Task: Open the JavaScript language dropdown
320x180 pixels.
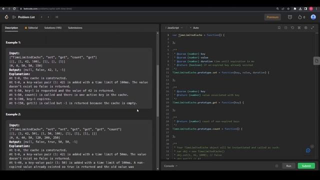Action: (x=174, y=28)
